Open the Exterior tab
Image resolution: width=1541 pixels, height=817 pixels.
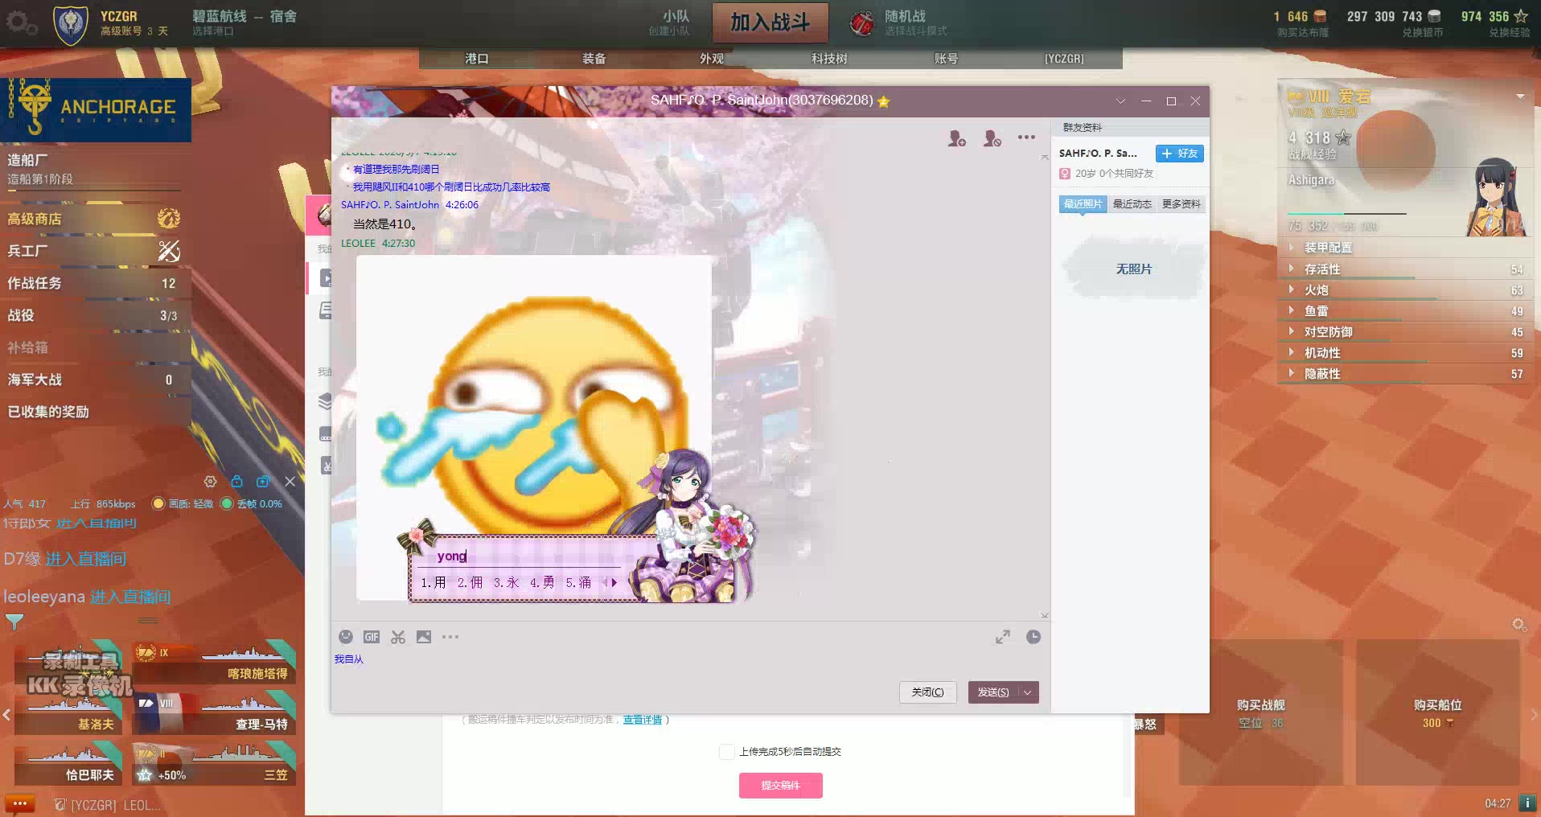(x=712, y=59)
